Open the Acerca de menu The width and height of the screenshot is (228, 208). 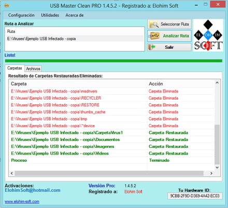click(x=75, y=15)
